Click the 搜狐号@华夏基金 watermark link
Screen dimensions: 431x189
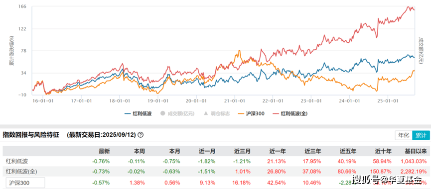387,180
